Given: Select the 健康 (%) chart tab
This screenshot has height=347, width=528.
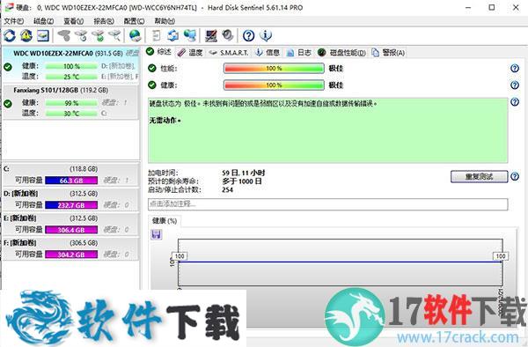Looking at the screenshot, I should tap(165, 221).
